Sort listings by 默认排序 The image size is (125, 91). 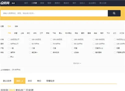pyautogui.click(x=7, y=81)
